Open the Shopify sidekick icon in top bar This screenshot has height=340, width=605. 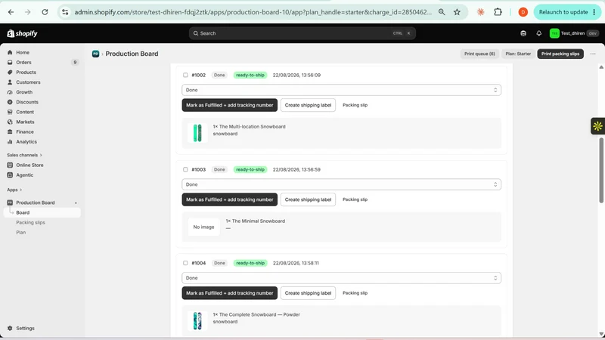(x=523, y=33)
